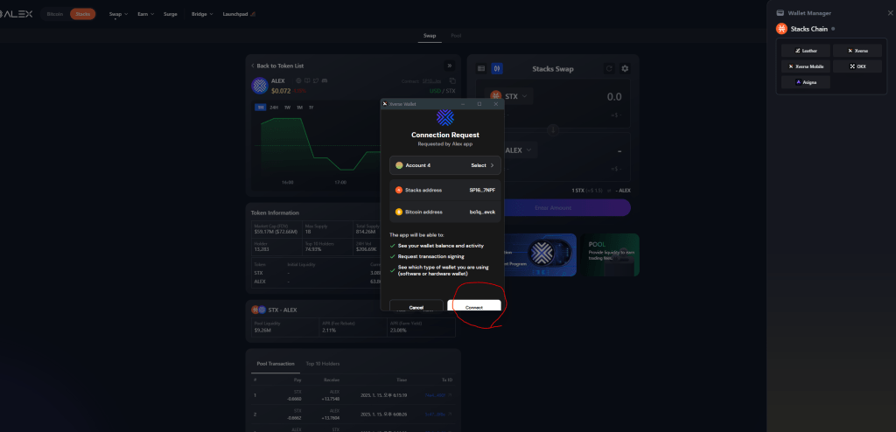Screen dimensions: 896x432
Task: Click the list view icon beside chart icon
Action: [x=480, y=68]
